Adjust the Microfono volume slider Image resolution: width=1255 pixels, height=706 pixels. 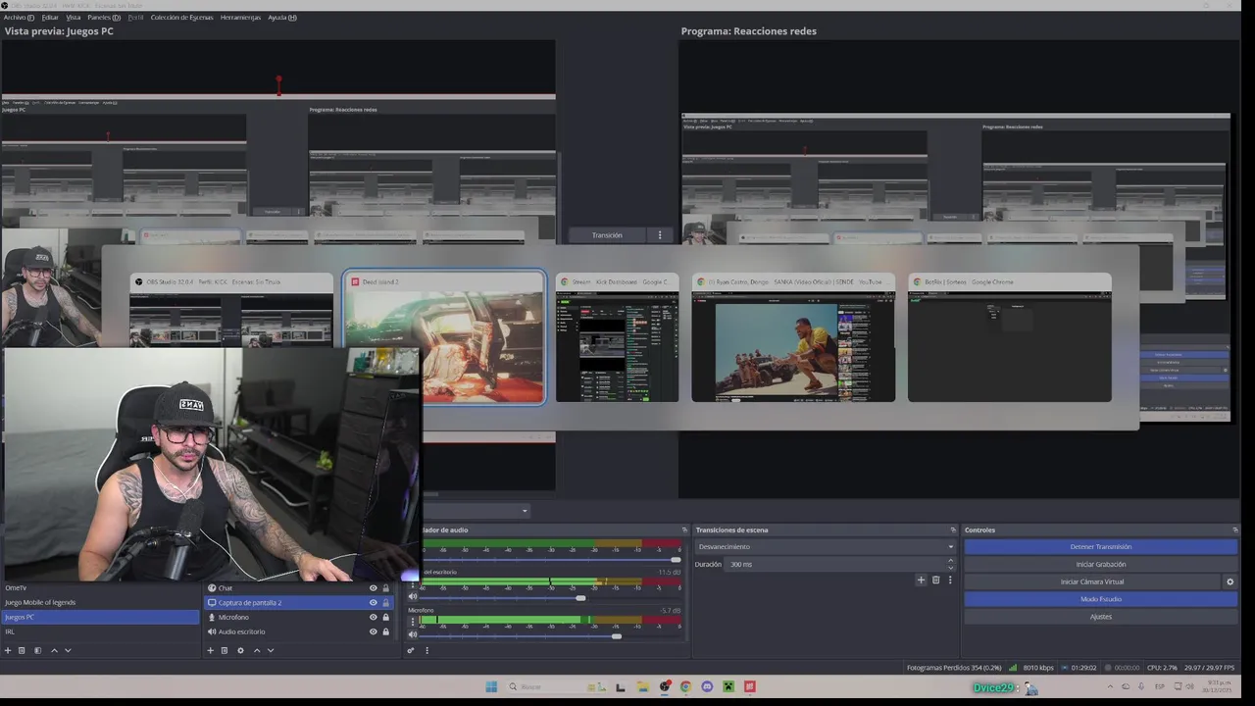616,636
